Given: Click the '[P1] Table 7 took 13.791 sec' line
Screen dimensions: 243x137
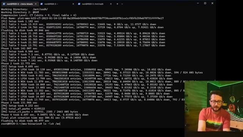Looking at the screenshot, I should 83,46.
